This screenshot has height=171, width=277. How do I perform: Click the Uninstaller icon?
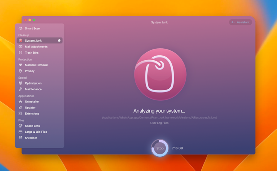click(x=20, y=102)
